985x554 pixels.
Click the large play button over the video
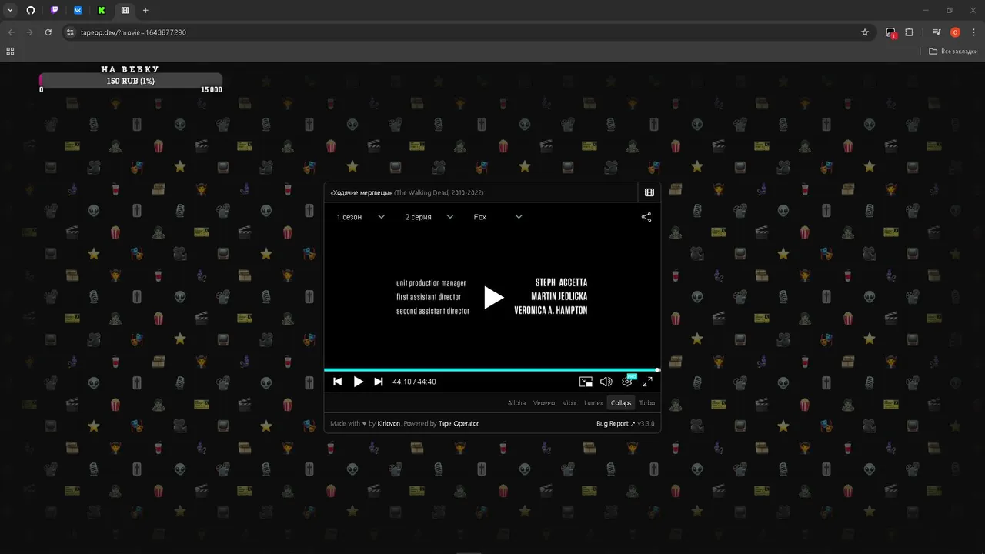pyautogui.click(x=493, y=297)
